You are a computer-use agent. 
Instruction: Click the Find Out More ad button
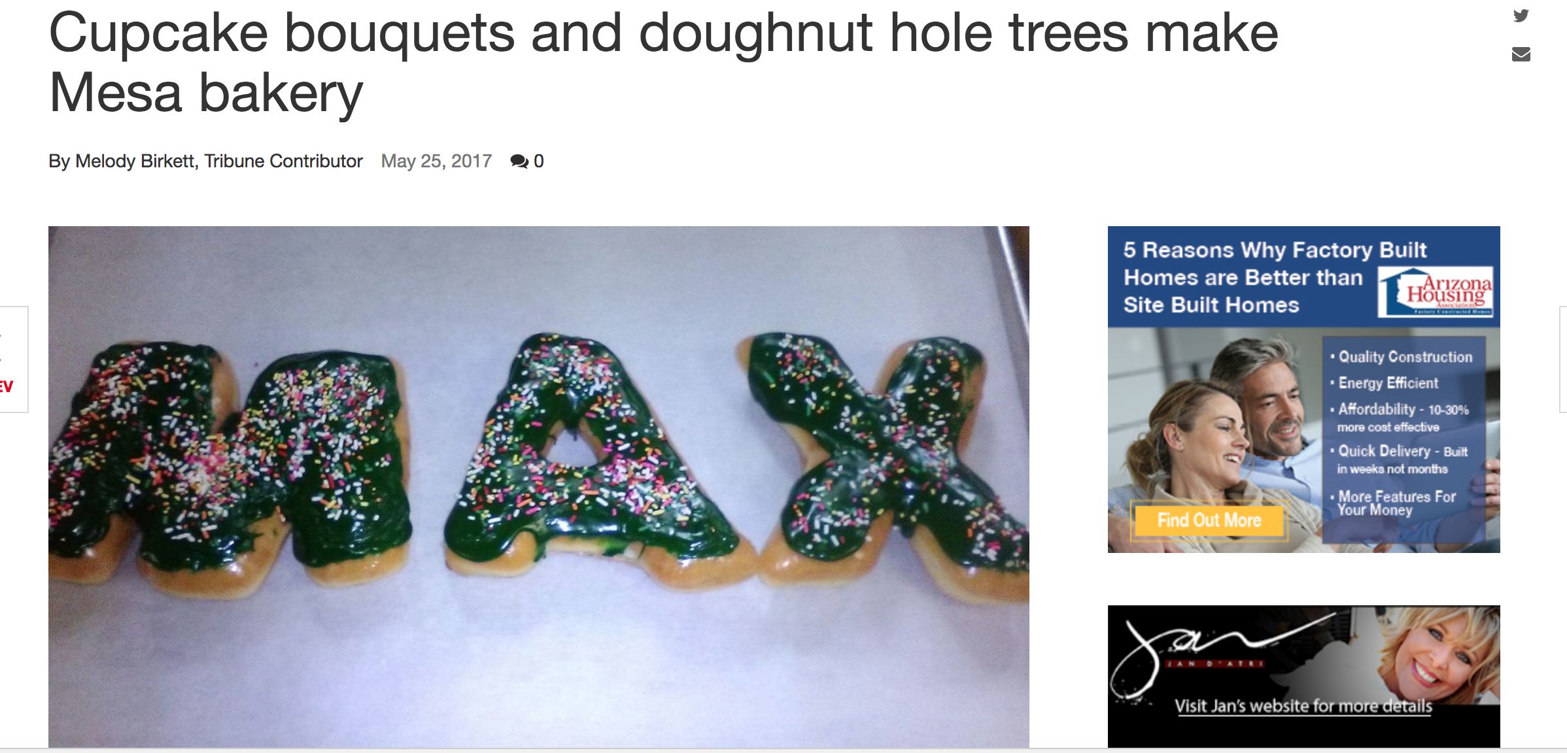(x=1209, y=520)
